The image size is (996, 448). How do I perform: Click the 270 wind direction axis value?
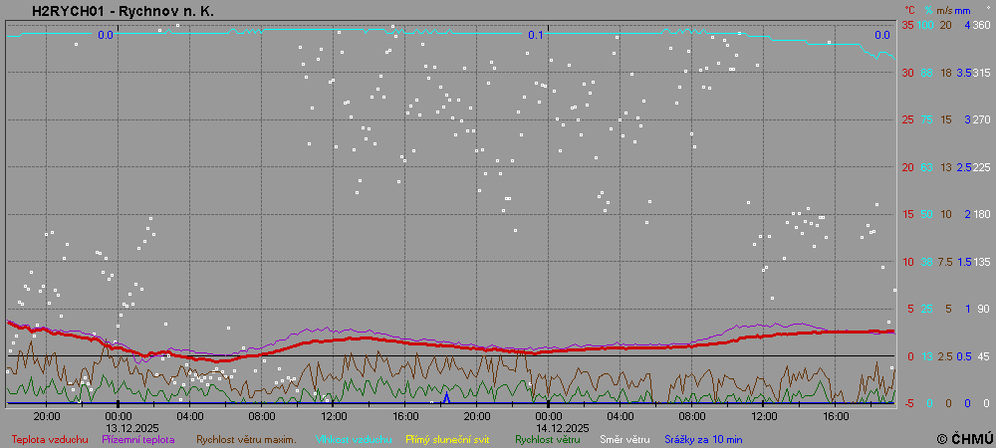[x=981, y=119]
